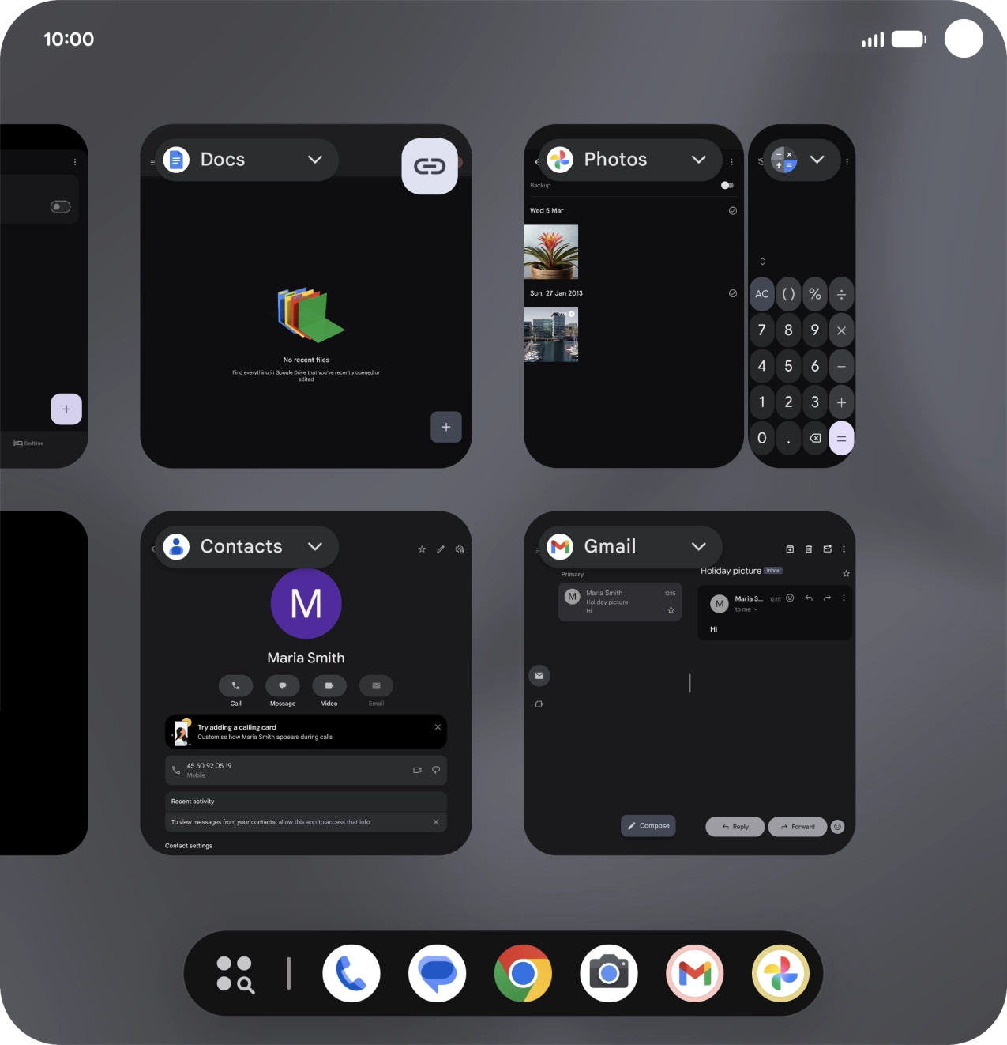
Task: Tap the Message icon for Maria Smith
Action: point(282,685)
